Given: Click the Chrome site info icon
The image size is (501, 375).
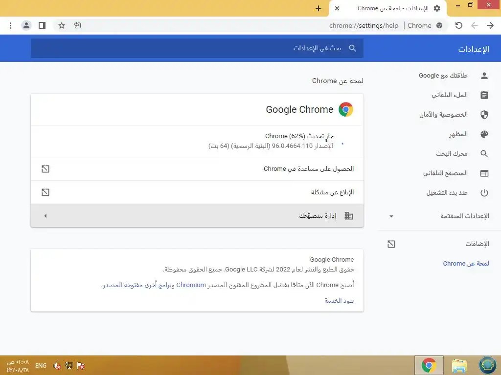Looking at the screenshot, I should [440, 25].
